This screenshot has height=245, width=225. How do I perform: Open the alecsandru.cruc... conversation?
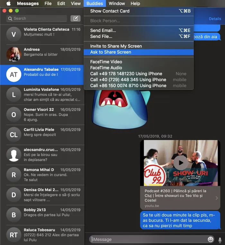42,155
